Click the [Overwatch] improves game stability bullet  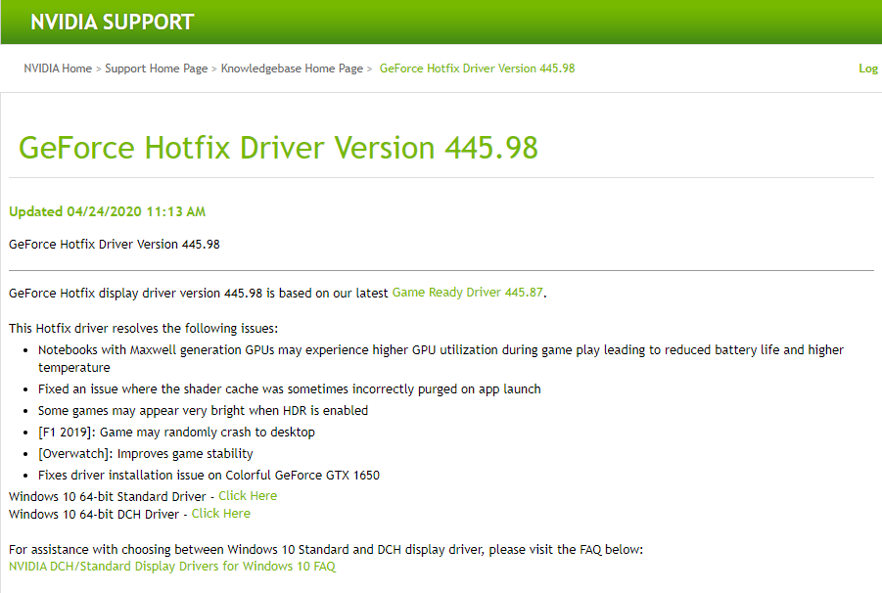point(146,454)
